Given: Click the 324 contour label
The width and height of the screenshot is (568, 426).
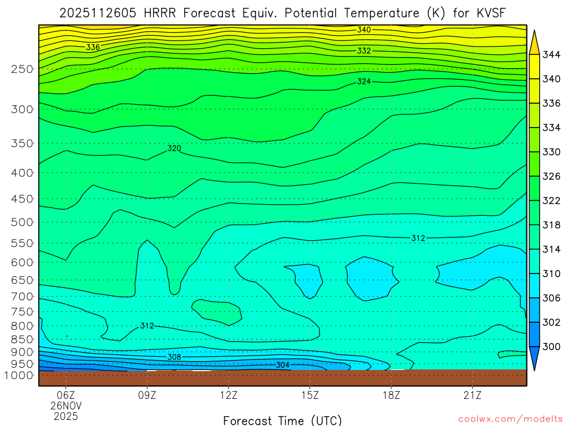Looking at the screenshot, I should (364, 82).
